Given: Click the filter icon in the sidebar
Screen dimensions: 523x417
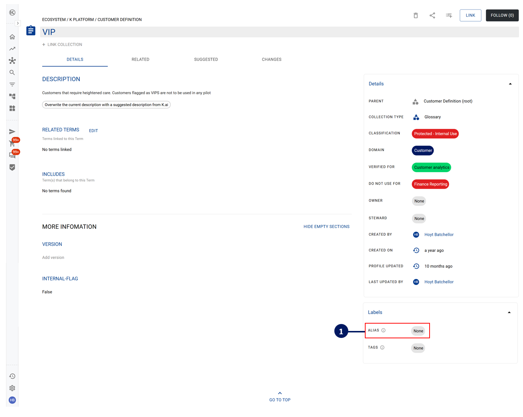Looking at the screenshot, I should [12, 85].
